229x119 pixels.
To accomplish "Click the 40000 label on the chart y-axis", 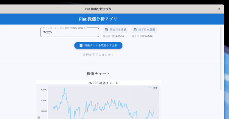I will pos(44,100).
